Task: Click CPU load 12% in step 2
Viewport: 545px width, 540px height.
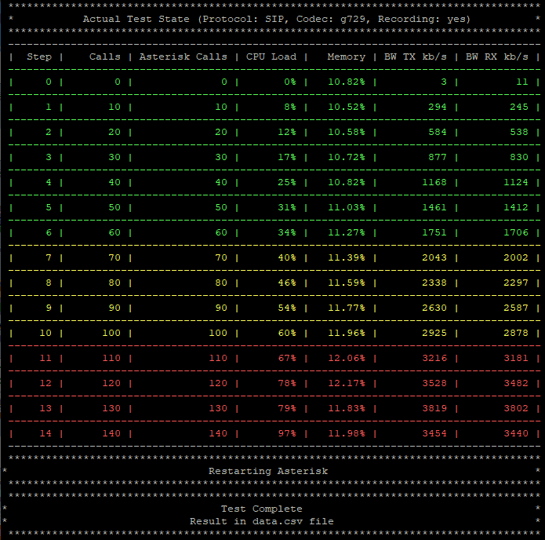Action: tap(287, 132)
